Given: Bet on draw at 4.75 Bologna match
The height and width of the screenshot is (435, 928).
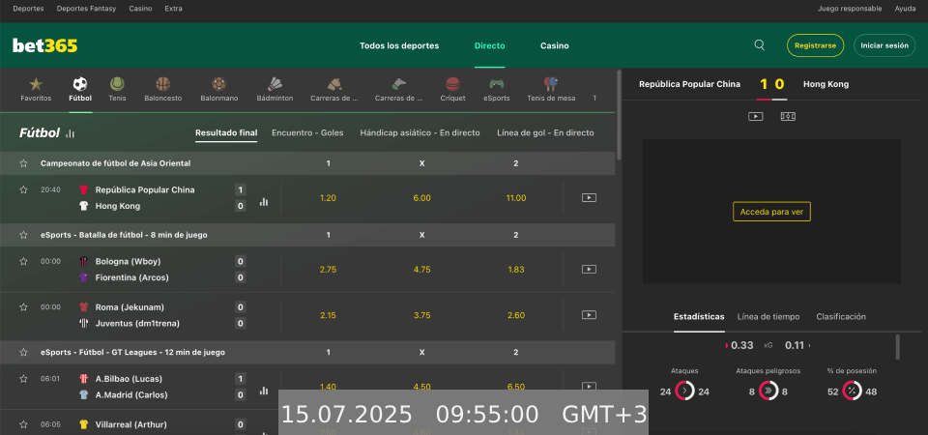Looking at the screenshot, I should [422, 270].
